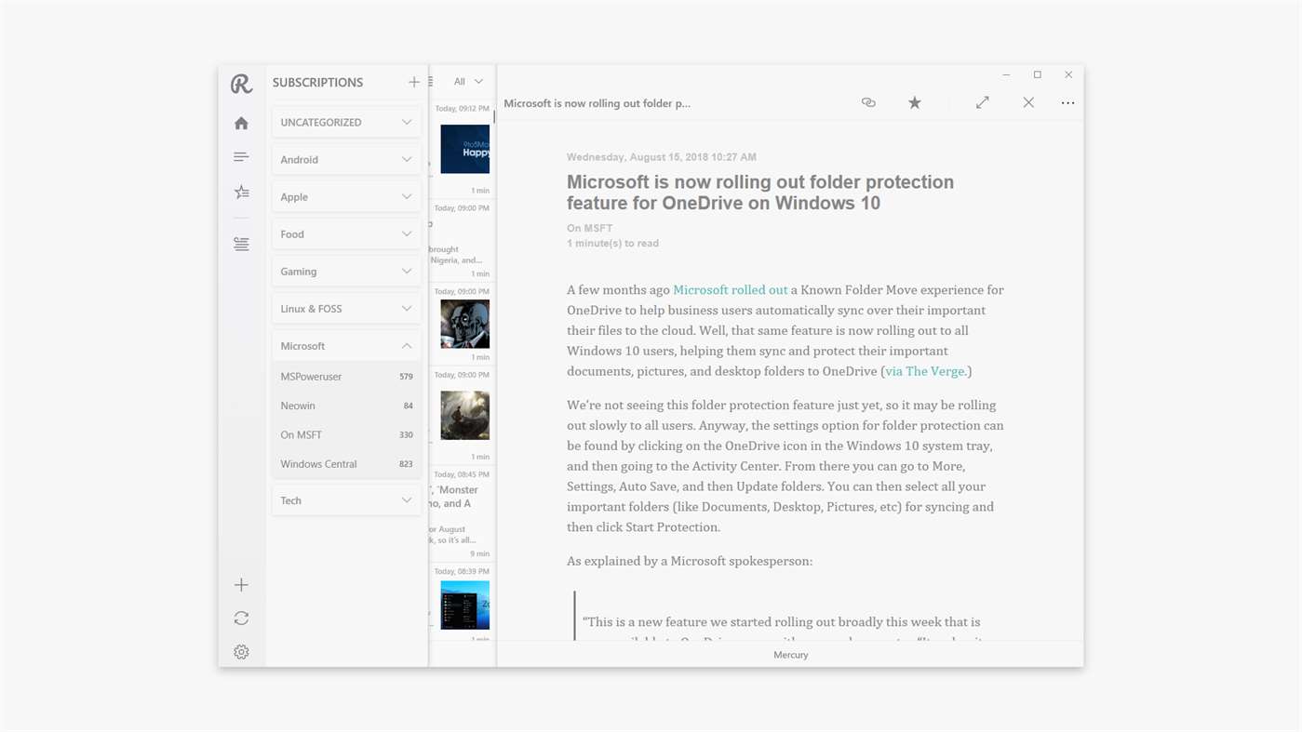This screenshot has width=1302, height=732.
Task: Refresh feeds with the sync icon
Action: 241,619
